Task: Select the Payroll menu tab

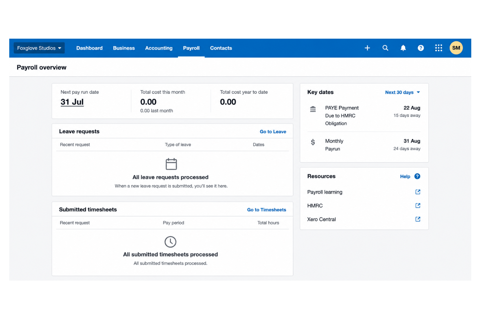Action: (191, 48)
